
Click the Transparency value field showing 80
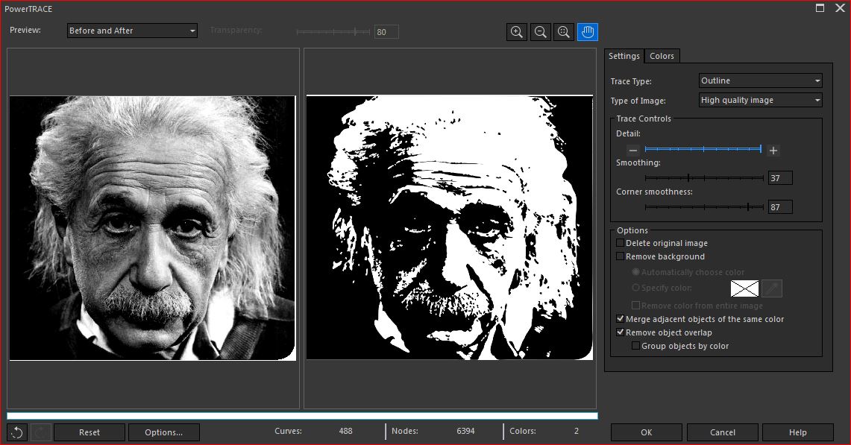coord(386,32)
